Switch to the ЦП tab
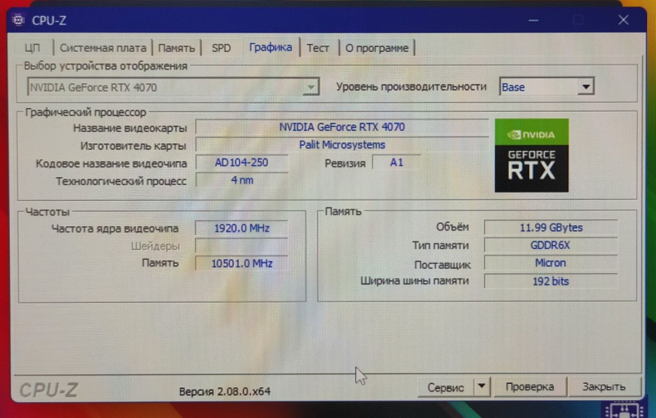 pyautogui.click(x=32, y=48)
